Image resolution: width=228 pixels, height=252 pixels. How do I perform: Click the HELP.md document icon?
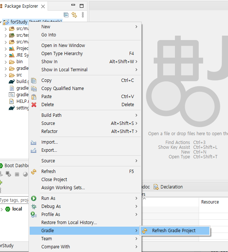[12, 101]
